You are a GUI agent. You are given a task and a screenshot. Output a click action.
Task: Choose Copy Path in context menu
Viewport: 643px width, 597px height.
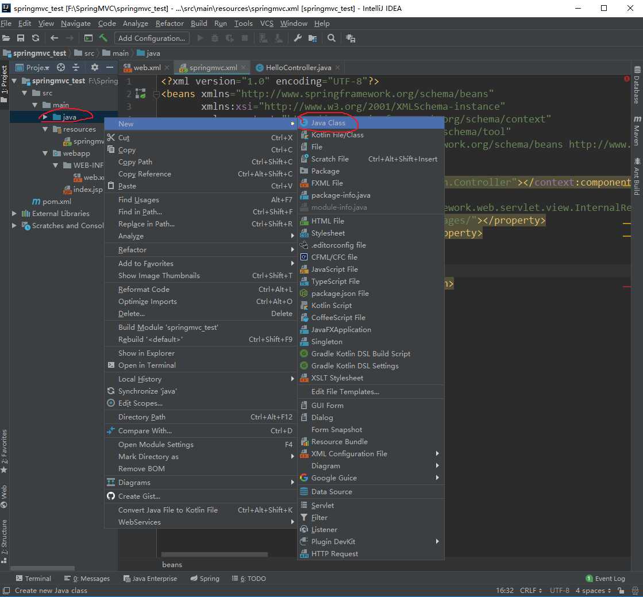coord(201,162)
